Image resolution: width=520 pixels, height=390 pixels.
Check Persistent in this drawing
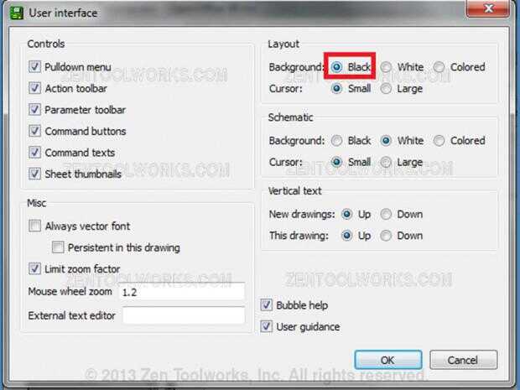tap(58, 247)
